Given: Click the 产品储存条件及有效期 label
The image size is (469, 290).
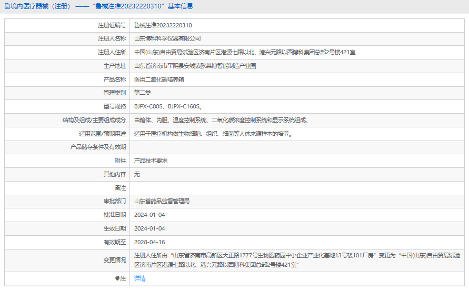Looking at the screenshot, I should tap(98, 147).
